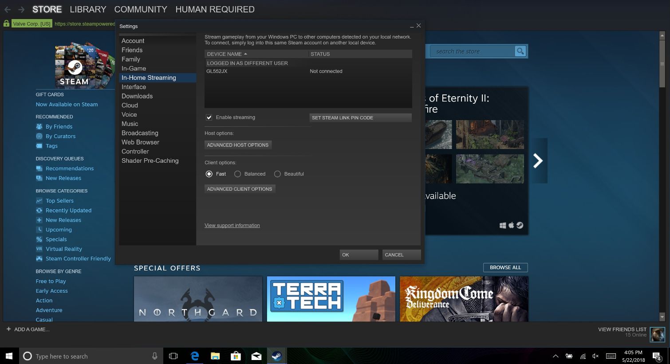Switch to the Library tab

(x=88, y=9)
